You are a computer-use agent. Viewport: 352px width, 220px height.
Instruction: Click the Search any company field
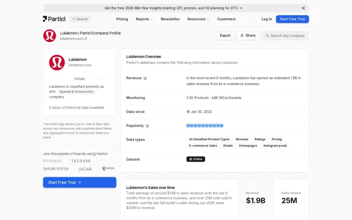pyautogui.click(x=285, y=36)
